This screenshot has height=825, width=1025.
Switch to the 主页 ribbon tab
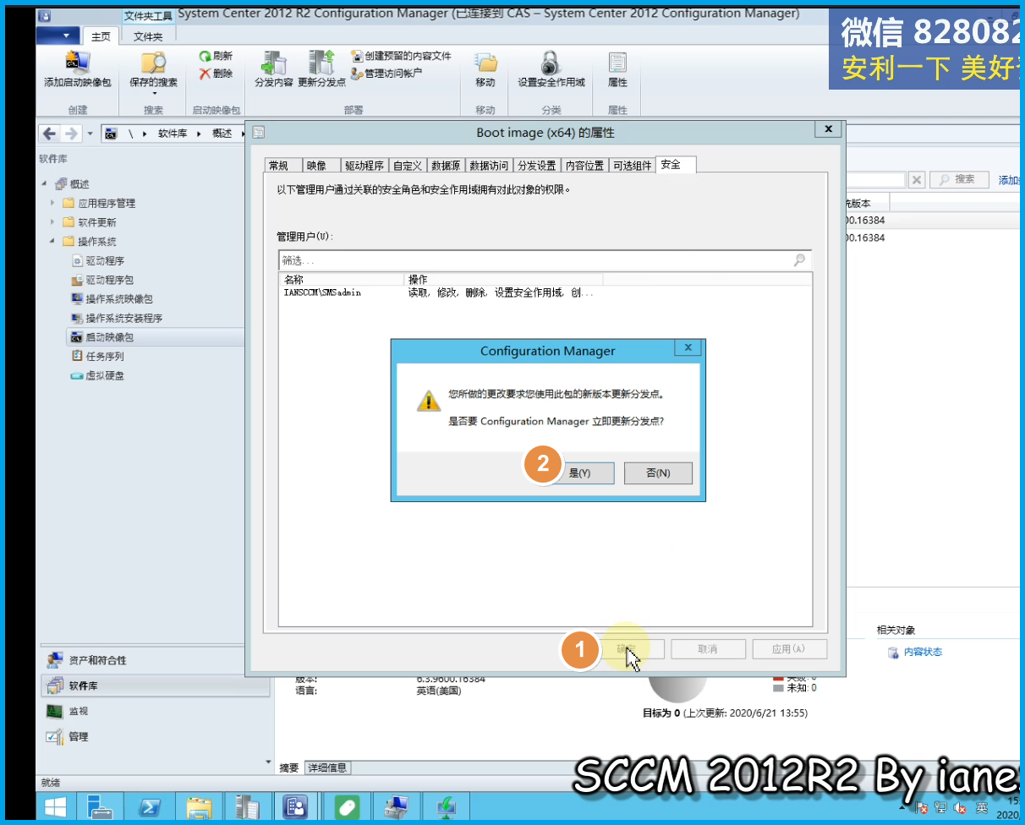101,36
